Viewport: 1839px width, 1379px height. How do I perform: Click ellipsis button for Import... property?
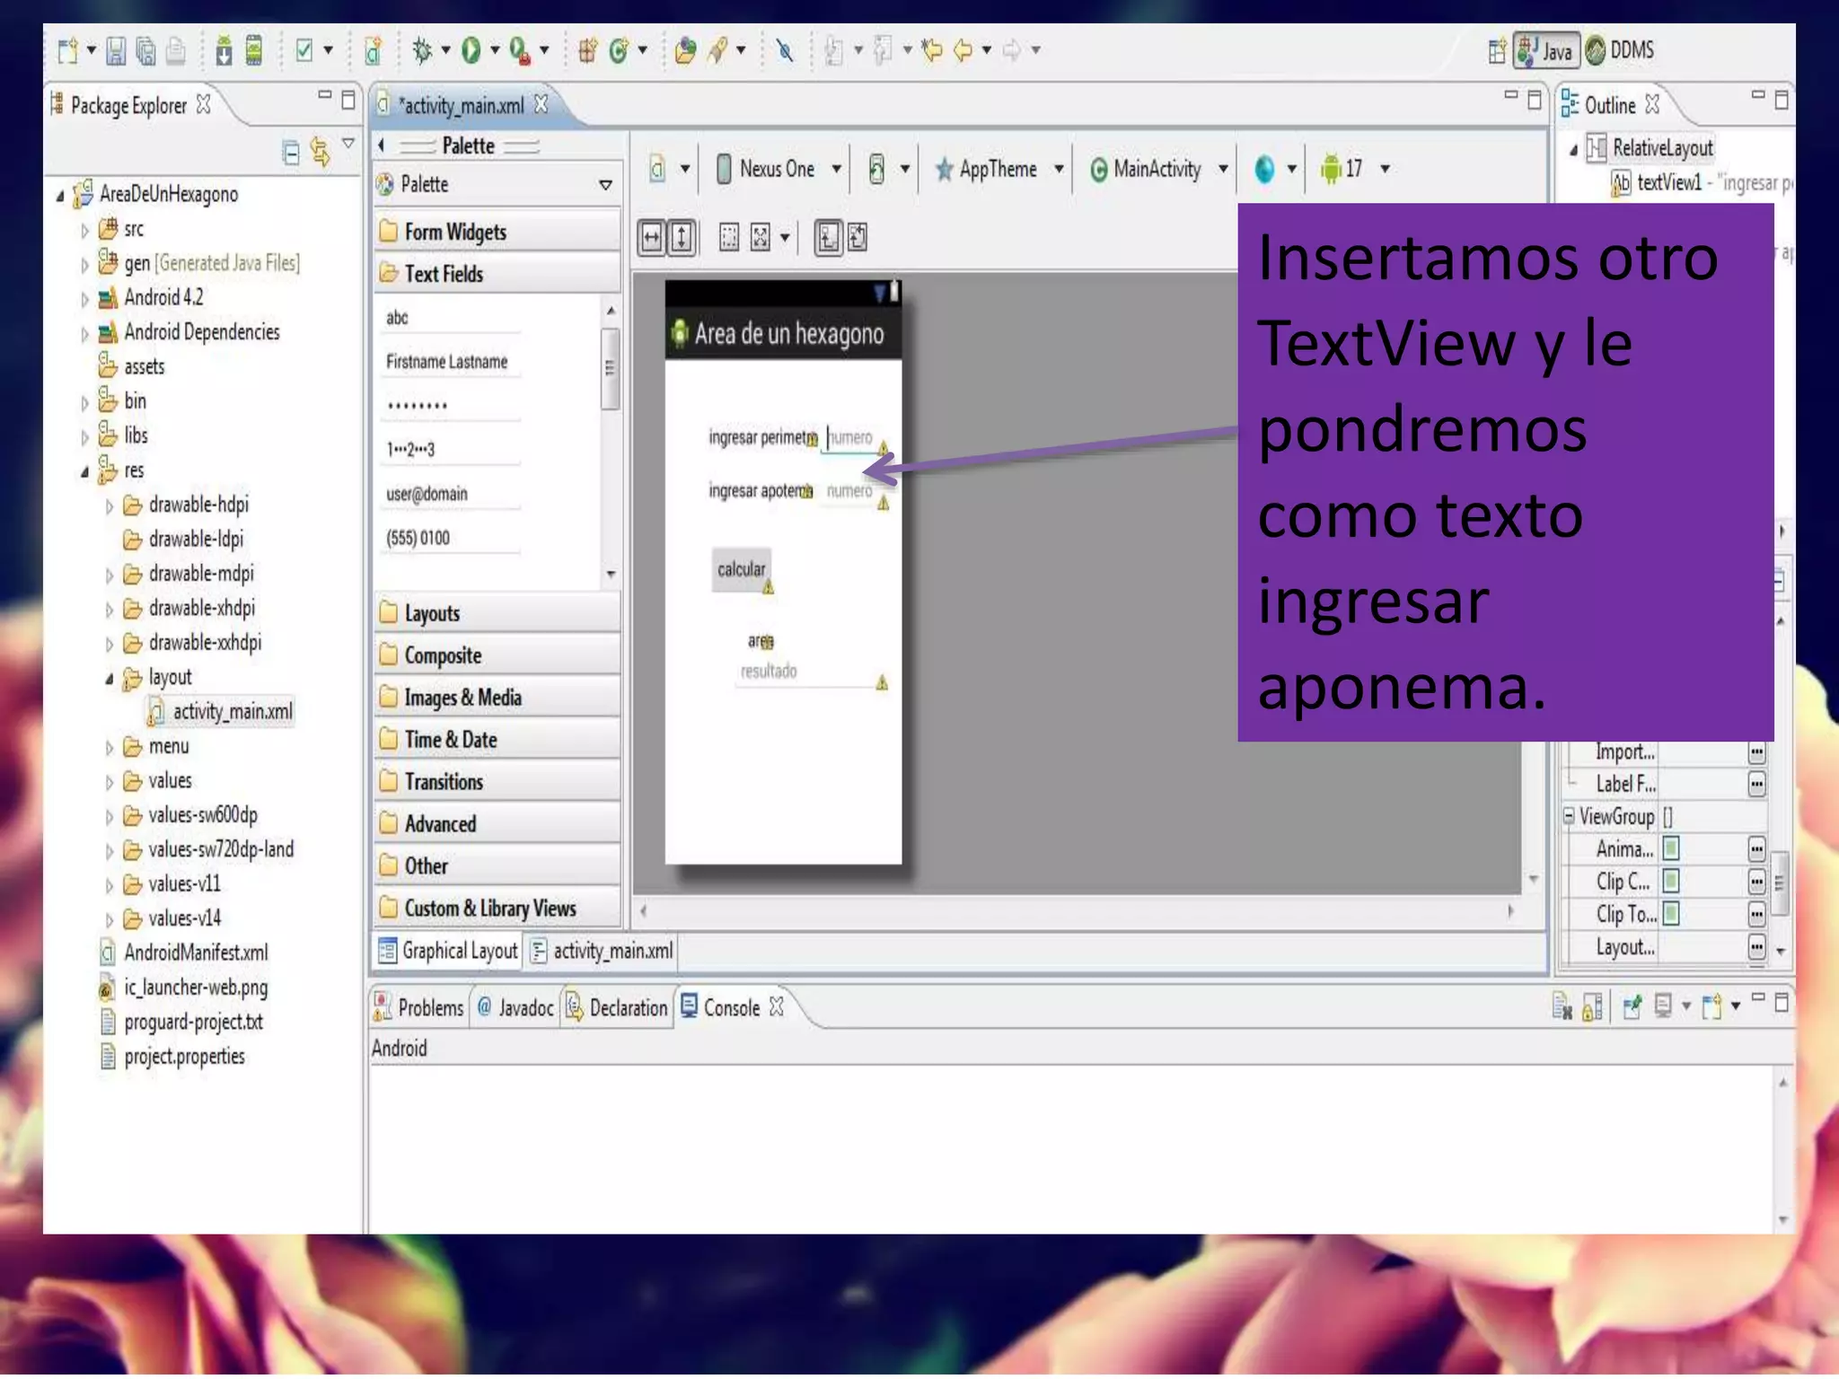click(x=1756, y=752)
